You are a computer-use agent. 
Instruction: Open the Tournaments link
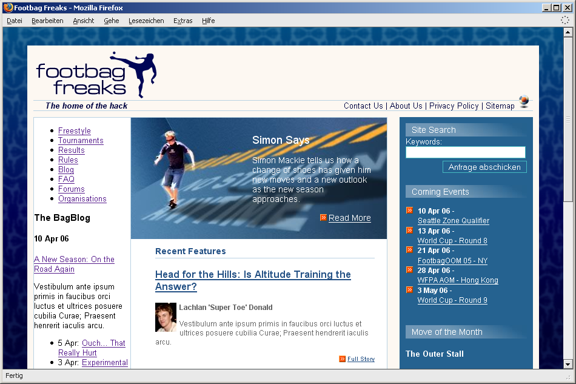pos(81,140)
